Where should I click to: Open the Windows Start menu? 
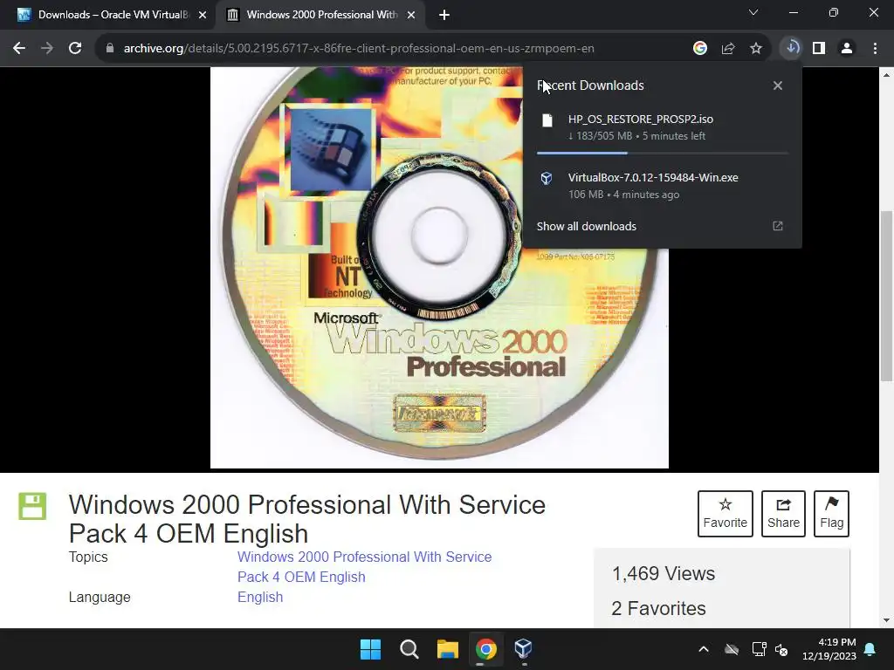click(x=370, y=649)
